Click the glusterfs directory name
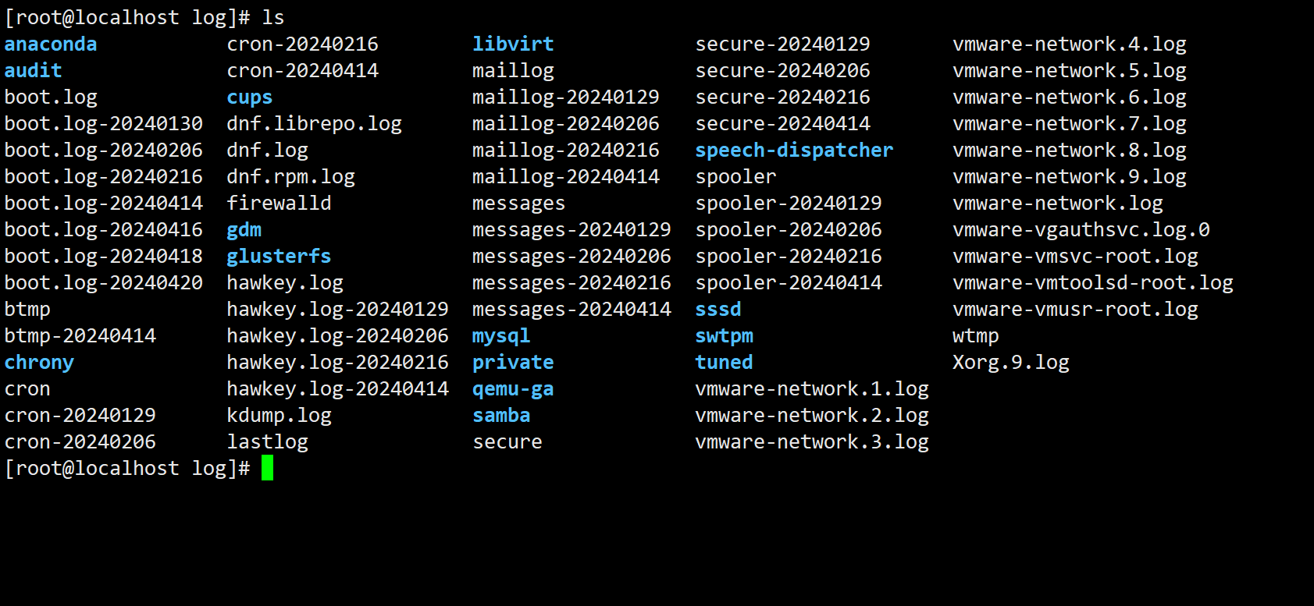This screenshot has width=1314, height=606. tap(279, 257)
